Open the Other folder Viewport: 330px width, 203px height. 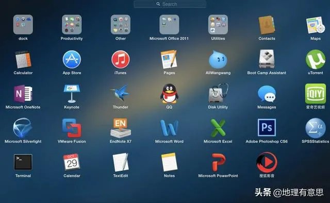pyautogui.click(x=120, y=25)
